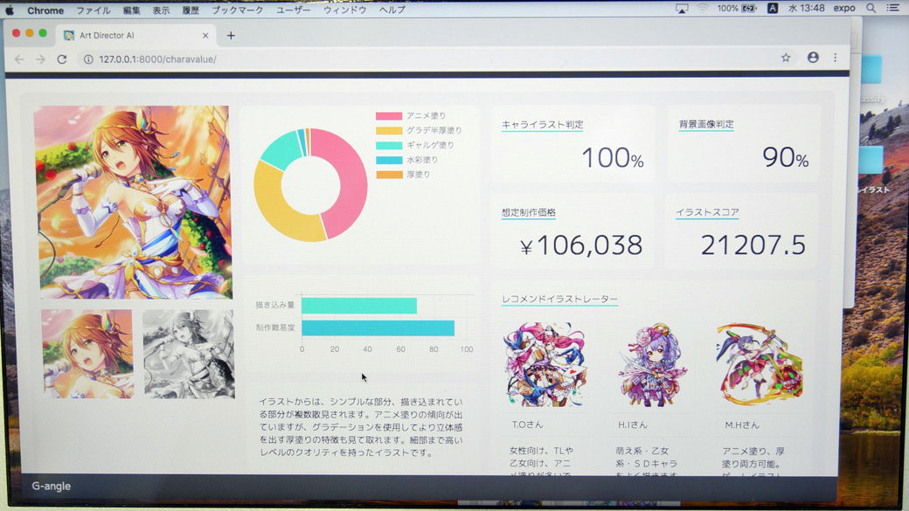The image size is (909, 511).
Task: Click the 21207.5 score value
Action: [753, 245]
